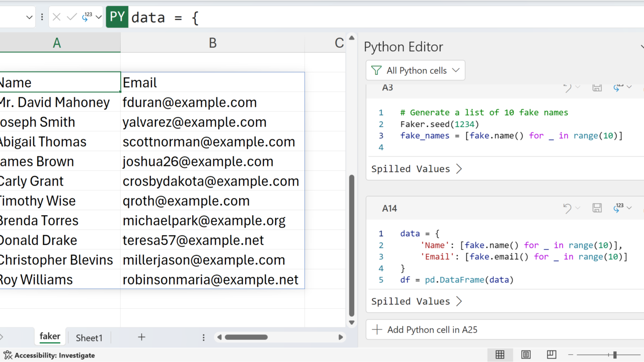Switch to the Sheet1 tab
Screen dimensions: 644x362
(89, 338)
